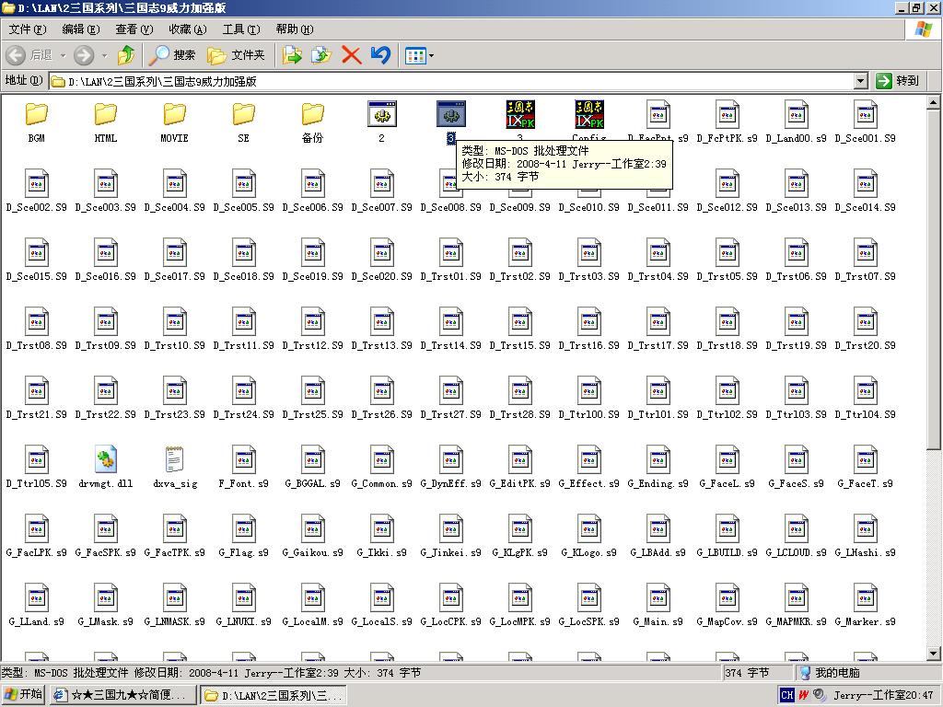Click the red Delete X toolbar icon
The image size is (943, 707).
click(x=351, y=55)
